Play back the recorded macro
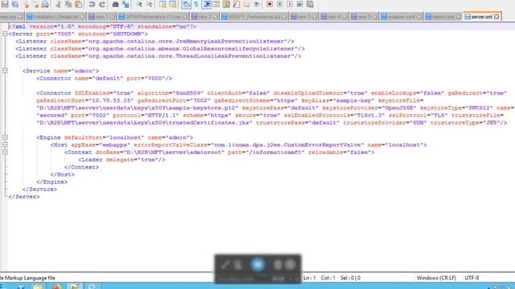 click(290, 4)
